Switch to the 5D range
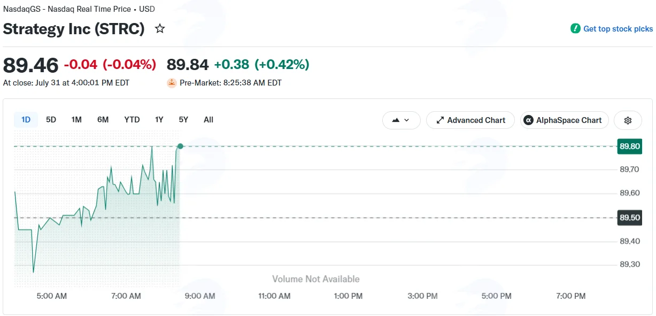656x316 pixels. click(x=51, y=120)
